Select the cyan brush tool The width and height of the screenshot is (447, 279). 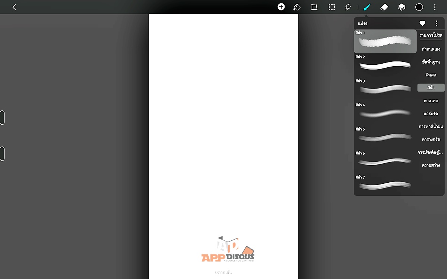pyautogui.click(x=367, y=7)
